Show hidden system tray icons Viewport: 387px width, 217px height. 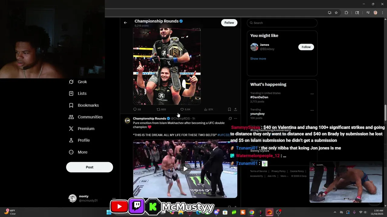point(335,212)
